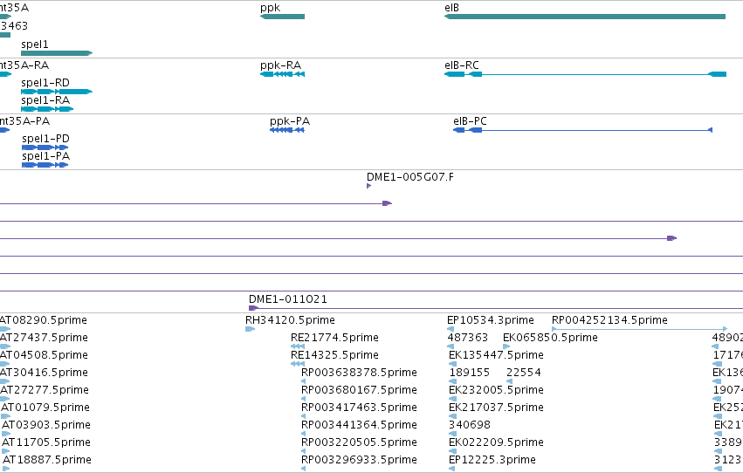Select the RE14325.5prime EST glyph

pyautogui.click(x=298, y=364)
